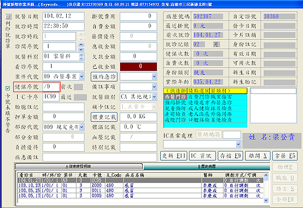303x208 pixels.
Task: Click the 看診日 column header
Action: point(29,175)
